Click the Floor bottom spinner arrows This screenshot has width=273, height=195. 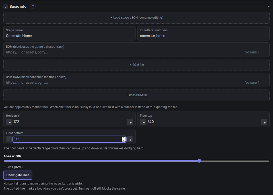[124, 139]
